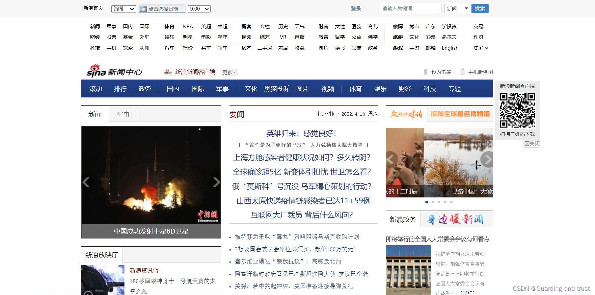Expand the 更多 dropdown beside news client

pyautogui.click(x=229, y=72)
